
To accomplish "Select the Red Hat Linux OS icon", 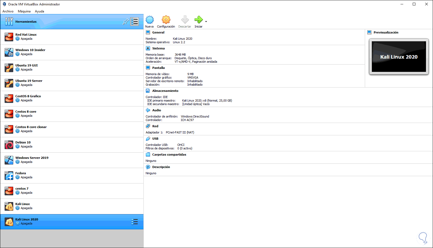I will click(9, 37).
